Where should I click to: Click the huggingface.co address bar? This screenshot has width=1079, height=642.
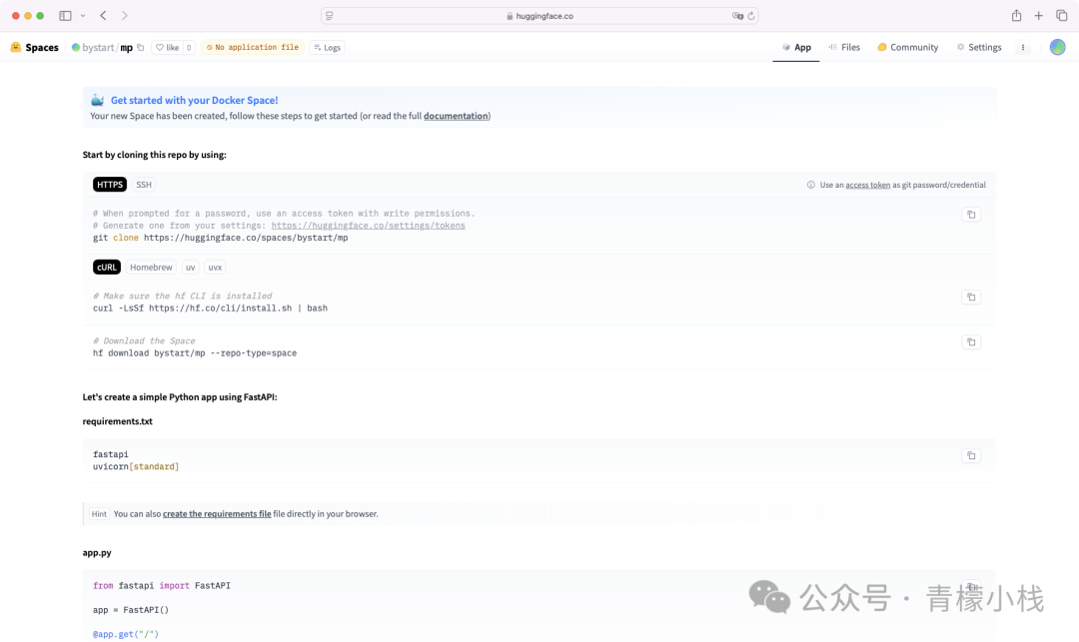539,16
